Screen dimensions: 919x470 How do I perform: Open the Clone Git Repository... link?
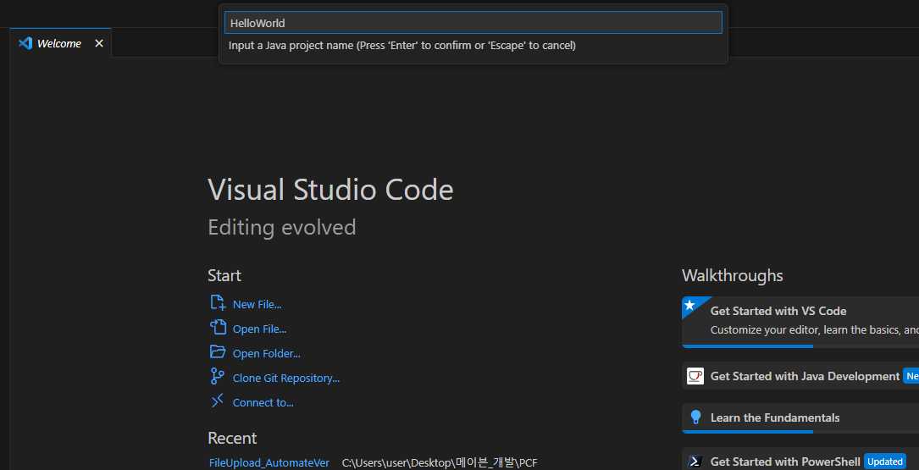(x=286, y=378)
